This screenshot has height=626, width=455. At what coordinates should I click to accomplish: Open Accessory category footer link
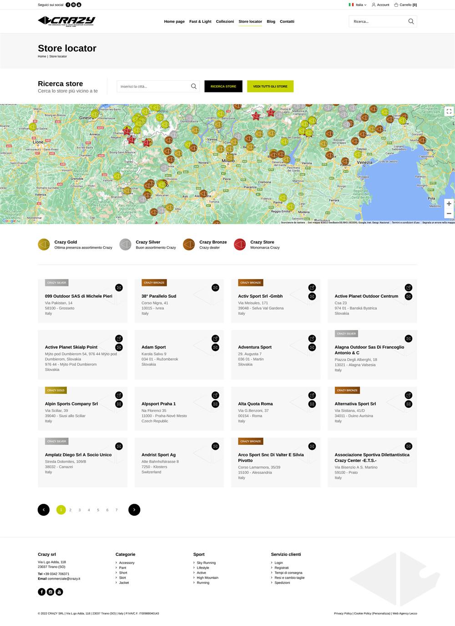point(126,563)
